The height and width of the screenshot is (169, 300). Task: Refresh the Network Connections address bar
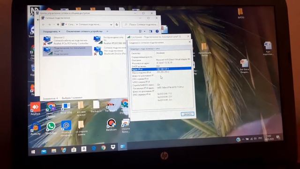[x=117, y=24]
